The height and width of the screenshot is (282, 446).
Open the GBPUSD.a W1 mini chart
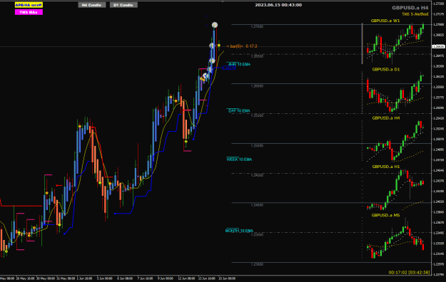[385, 21]
